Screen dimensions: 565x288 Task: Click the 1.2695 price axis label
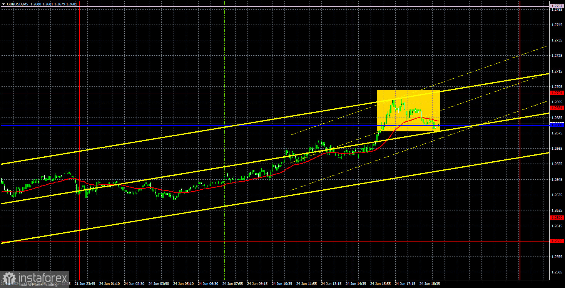tap(557, 102)
